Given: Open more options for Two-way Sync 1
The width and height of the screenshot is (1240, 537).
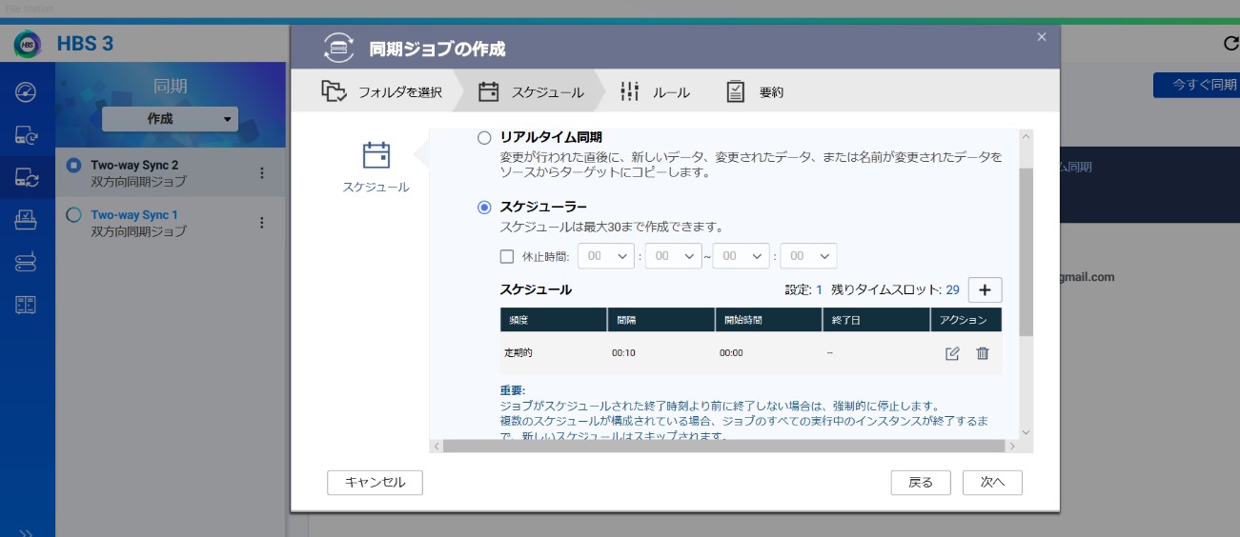Looking at the screenshot, I should coord(262,222).
